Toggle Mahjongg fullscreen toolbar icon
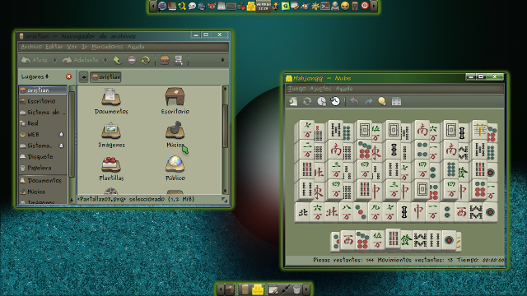The width and height of the screenshot is (527, 296). click(397, 101)
